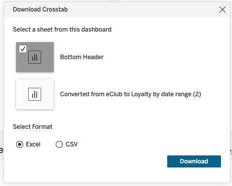232x186 pixels.
Task: Click the Excel label text
Action: pos(33,144)
